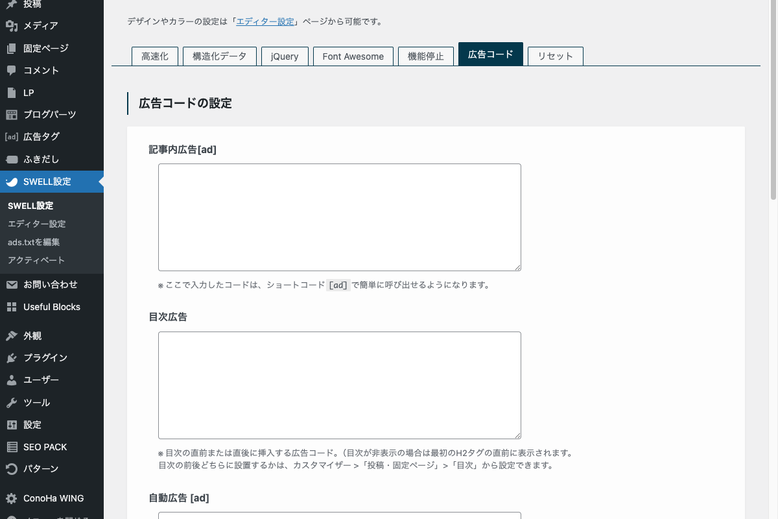
Task: Open the 固定ページ menu label
Action: coord(46,48)
